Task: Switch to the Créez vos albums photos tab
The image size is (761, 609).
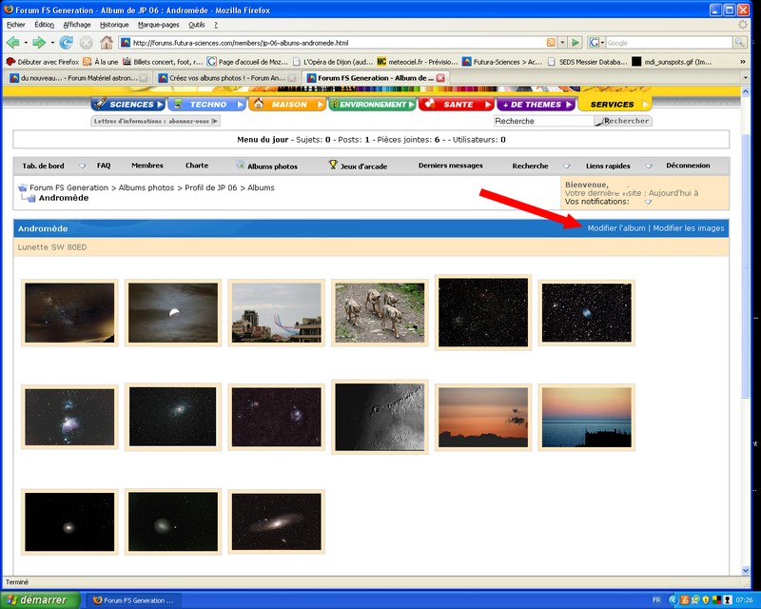Action: (227, 78)
